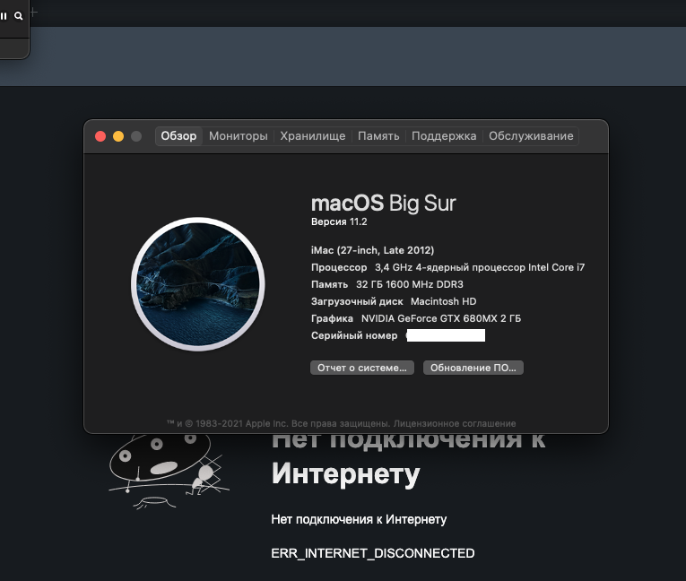Open the Мониторы tab
This screenshot has height=581, width=686.
pyautogui.click(x=238, y=136)
